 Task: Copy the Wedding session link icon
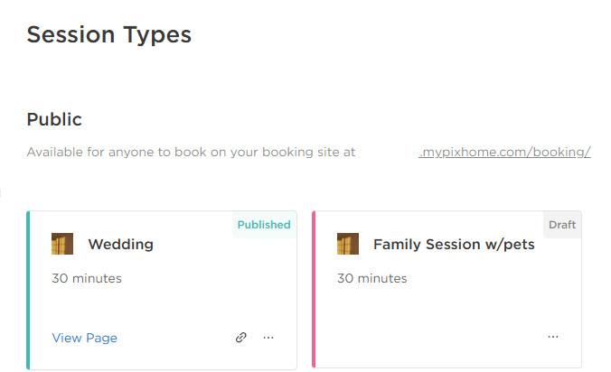pos(240,338)
